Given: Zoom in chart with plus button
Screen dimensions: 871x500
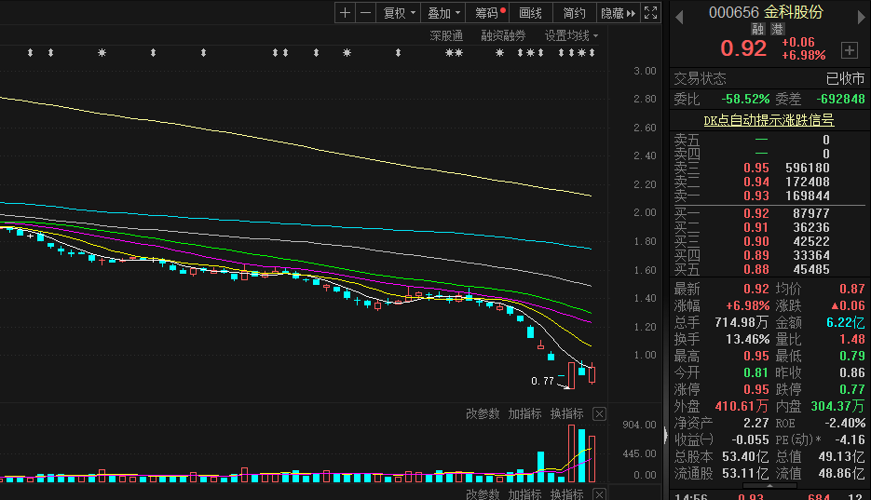Looking at the screenshot, I should click(x=346, y=12).
